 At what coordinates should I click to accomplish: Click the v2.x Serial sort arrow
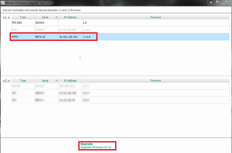pos(56,80)
